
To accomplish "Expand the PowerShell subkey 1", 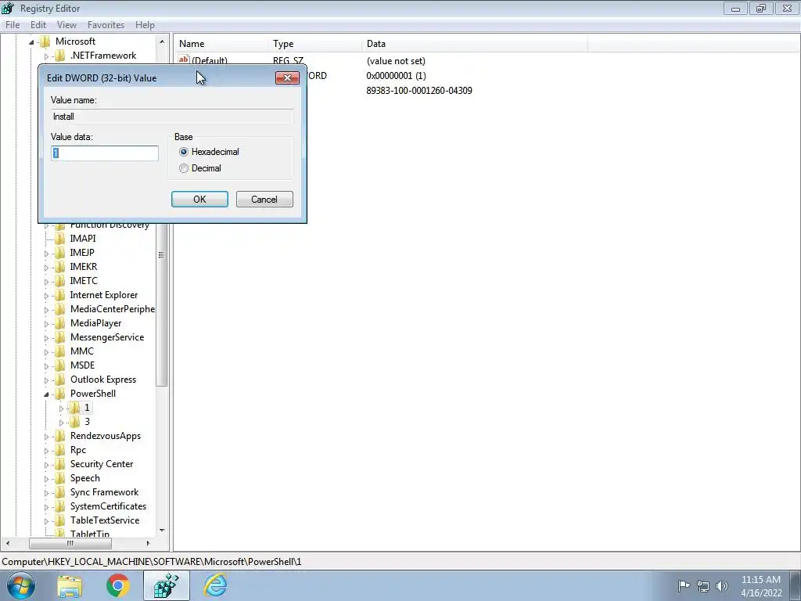I will 61,408.
